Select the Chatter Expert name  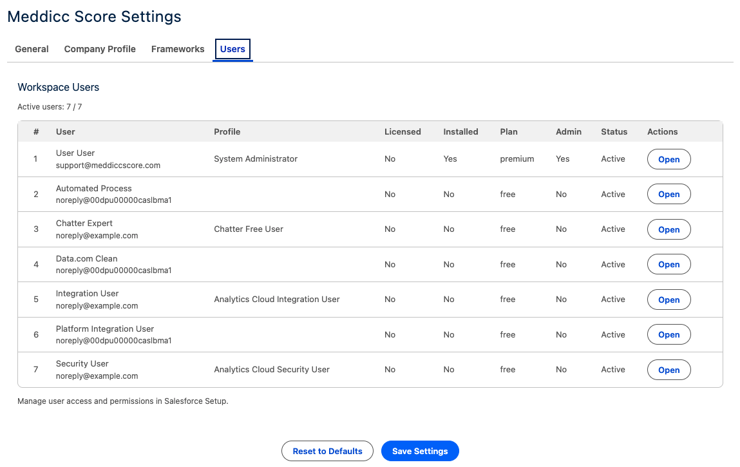click(x=84, y=224)
